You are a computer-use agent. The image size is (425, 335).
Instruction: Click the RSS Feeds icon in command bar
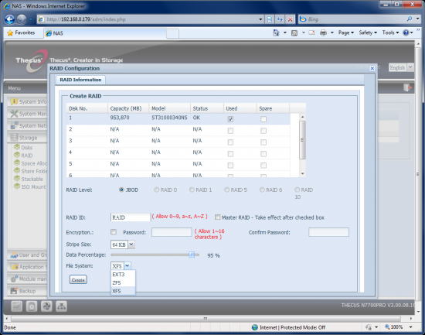tap(294, 32)
